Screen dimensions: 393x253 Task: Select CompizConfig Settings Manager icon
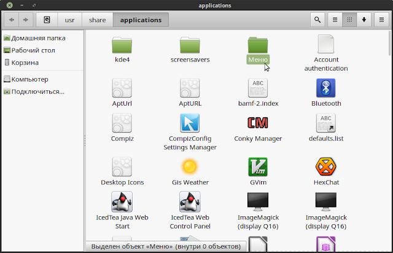tap(190, 123)
